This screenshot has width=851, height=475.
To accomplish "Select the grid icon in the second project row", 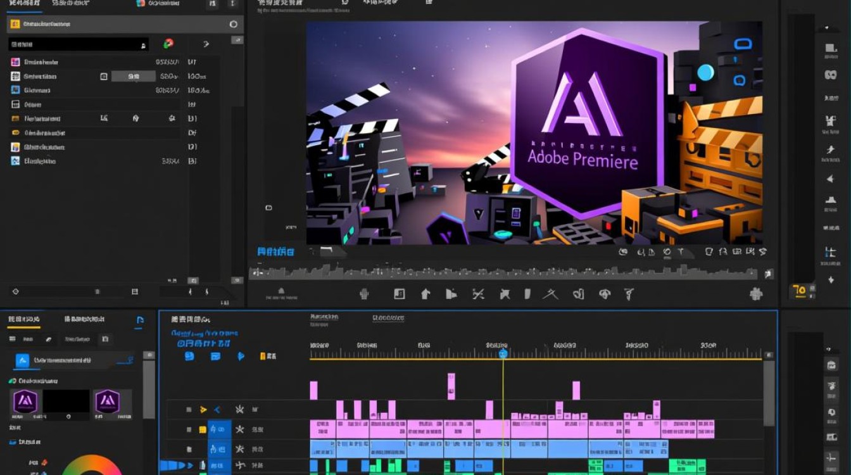I will (x=15, y=76).
